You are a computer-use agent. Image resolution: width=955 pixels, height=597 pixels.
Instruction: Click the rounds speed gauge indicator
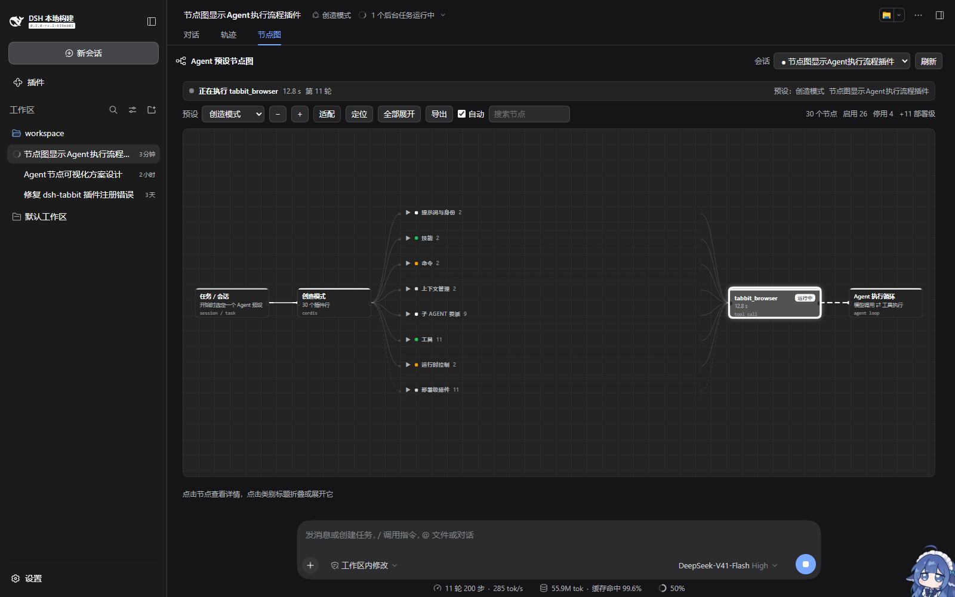(x=478, y=588)
